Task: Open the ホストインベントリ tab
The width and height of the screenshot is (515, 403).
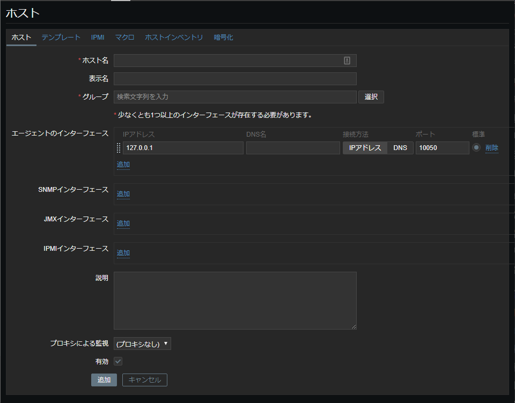Action: pyautogui.click(x=174, y=38)
